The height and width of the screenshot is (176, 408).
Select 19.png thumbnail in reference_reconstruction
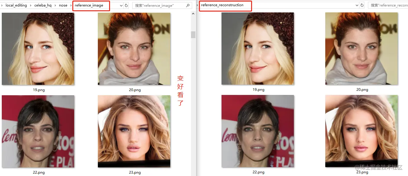[258, 49]
